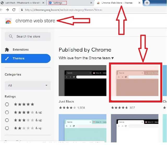The width and height of the screenshot is (167, 145).
Task: Open the Extensions section
Action: tap(26, 50)
